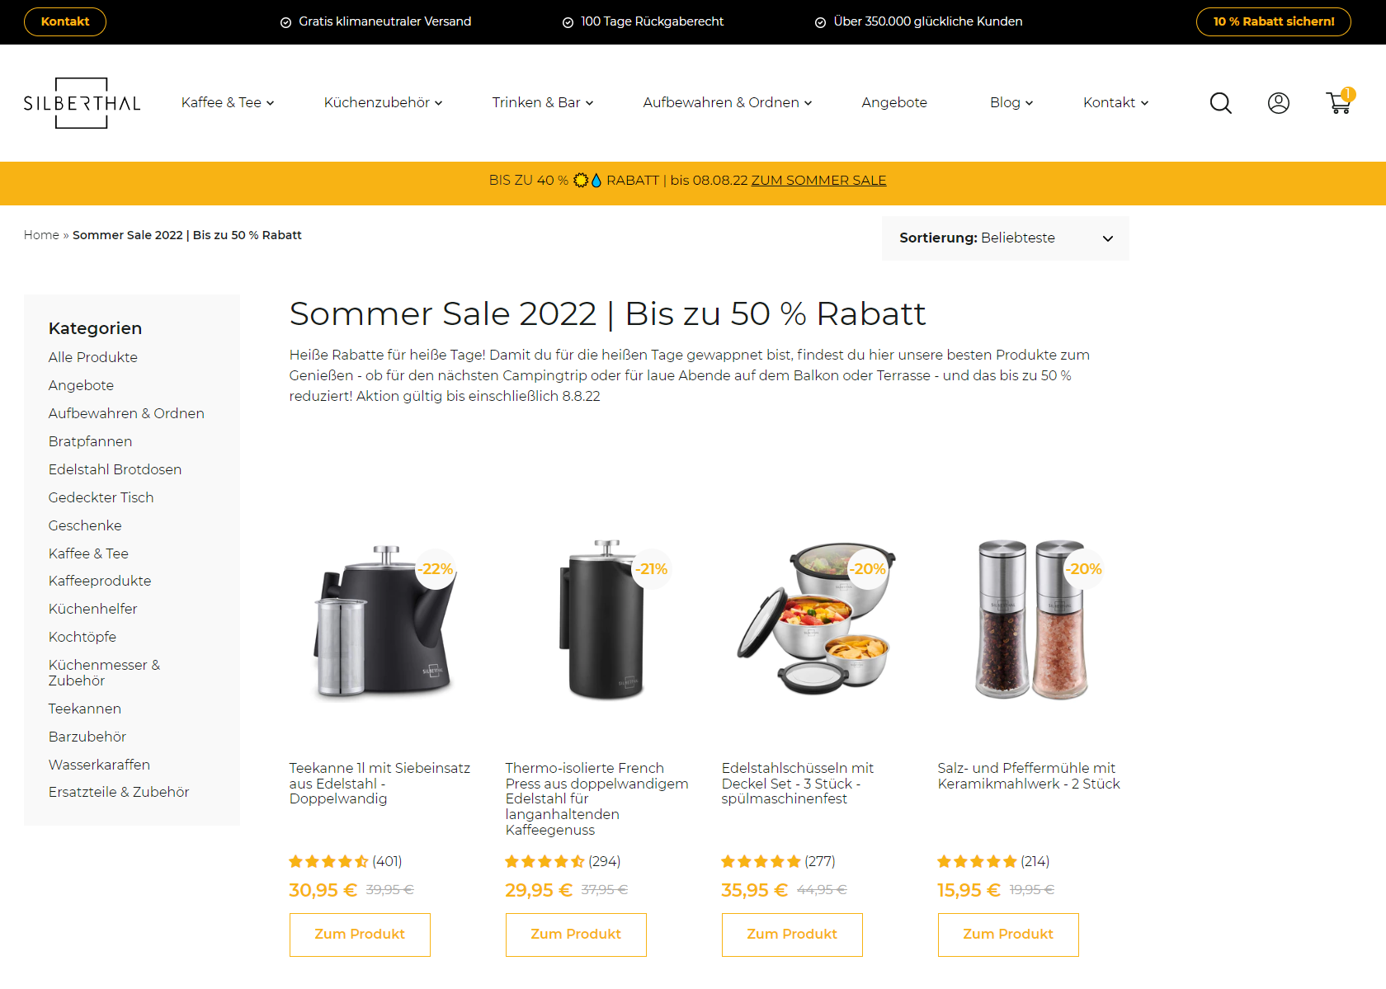1386x989 pixels.
Task: Click the 10 % Rabatt sichern button
Action: click(1273, 21)
